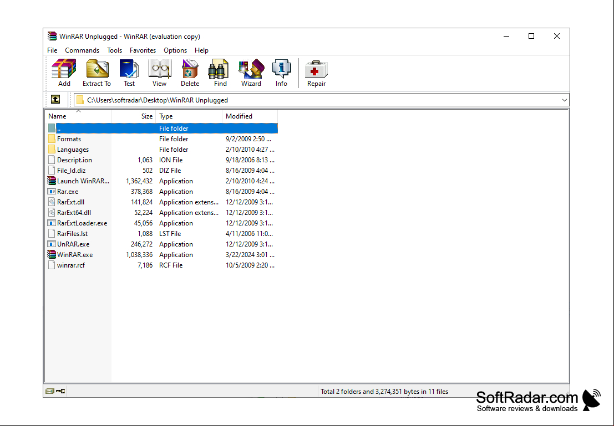The height and width of the screenshot is (426, 614).
Task: Click the RarExt64.dll file icon
Action: [52, 212]
